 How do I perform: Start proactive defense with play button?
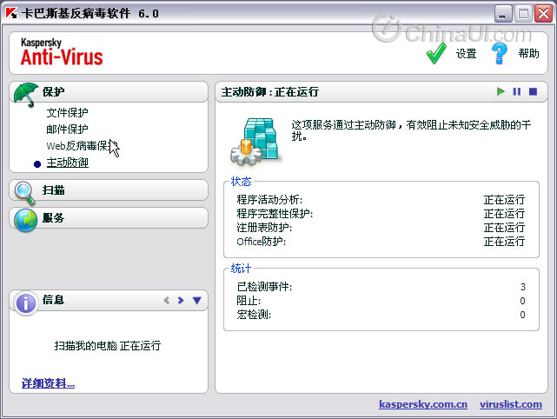click(x=501, y=91)
